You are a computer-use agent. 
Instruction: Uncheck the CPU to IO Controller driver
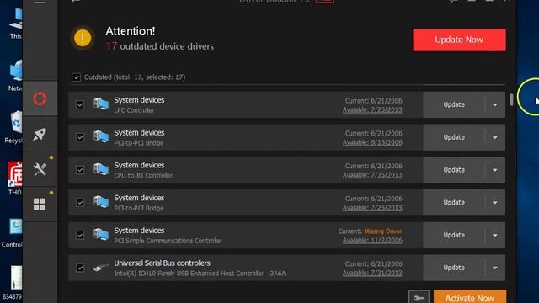pyautogui.click(x=80, y=170)
